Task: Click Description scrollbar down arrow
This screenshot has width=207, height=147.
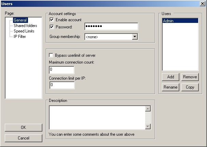Action: tap(148, 126)
